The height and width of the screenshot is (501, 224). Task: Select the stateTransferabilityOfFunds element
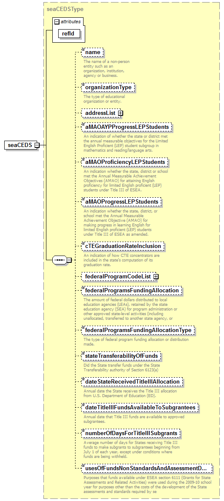pos(121,356)
